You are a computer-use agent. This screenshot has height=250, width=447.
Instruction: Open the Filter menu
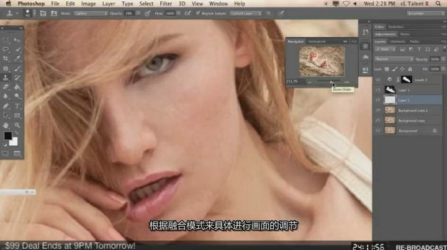point(166,4)
